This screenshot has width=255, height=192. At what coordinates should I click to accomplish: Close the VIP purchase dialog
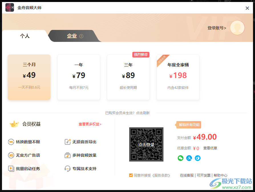tap(247, 8)
